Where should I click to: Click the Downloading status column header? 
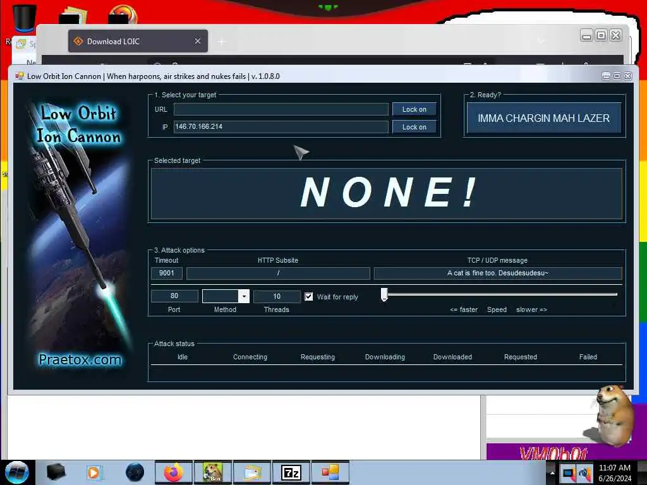tap(385, 357)
